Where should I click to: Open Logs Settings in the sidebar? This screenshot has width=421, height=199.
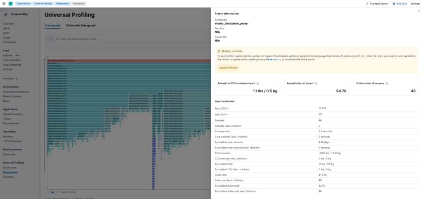[8, 69]
